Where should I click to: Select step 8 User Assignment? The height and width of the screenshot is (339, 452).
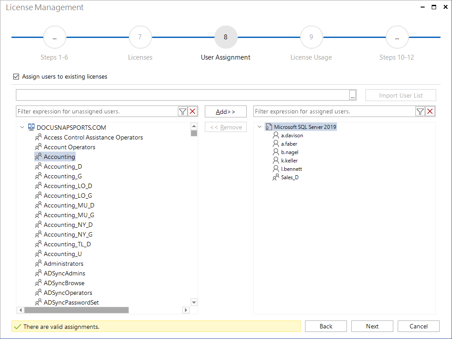pyautogui.click(x=226, y=37)
